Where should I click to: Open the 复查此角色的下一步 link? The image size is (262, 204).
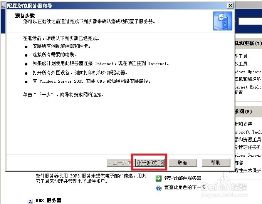coord(185,187)
